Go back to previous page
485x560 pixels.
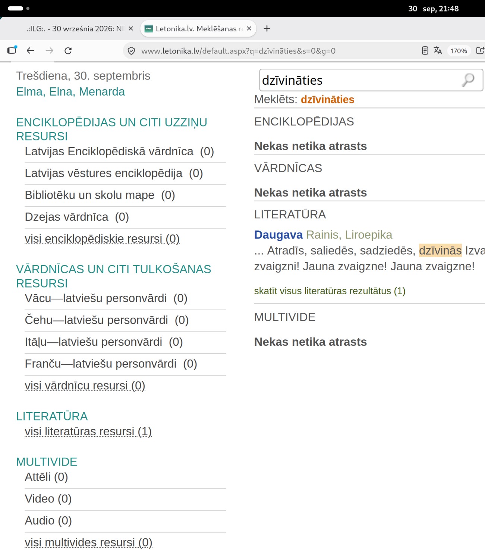click(31, 50)
